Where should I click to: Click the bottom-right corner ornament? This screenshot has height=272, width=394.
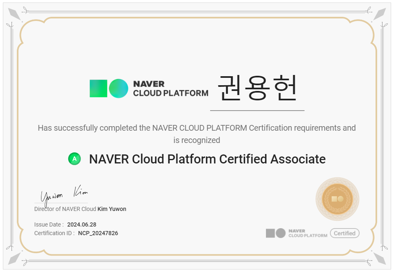click(379, 258)
